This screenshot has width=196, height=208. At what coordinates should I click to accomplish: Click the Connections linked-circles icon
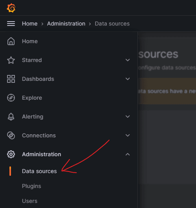click(11, 135)
